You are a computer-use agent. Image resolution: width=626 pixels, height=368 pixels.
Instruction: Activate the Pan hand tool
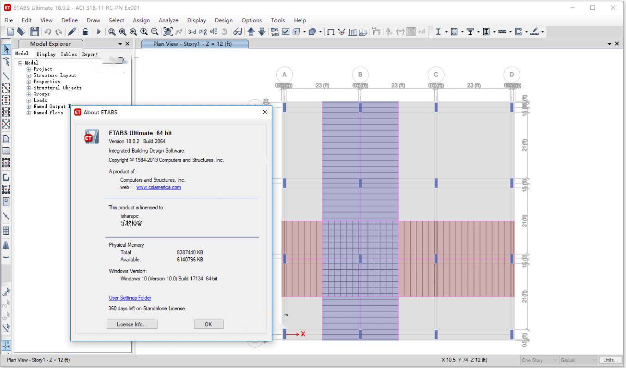[x=168, y=31]
